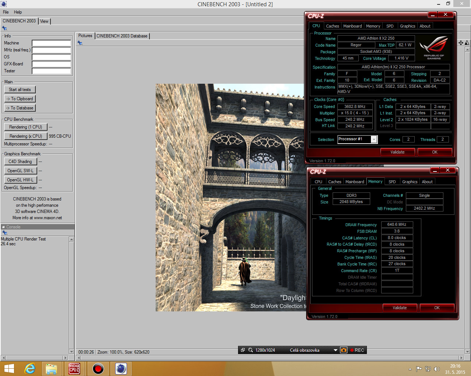Image resolution: width=471 pixels, height=376 pixels.
Task: Click the Republic of Gamers logo in CPU-Z
Action: 434,48
